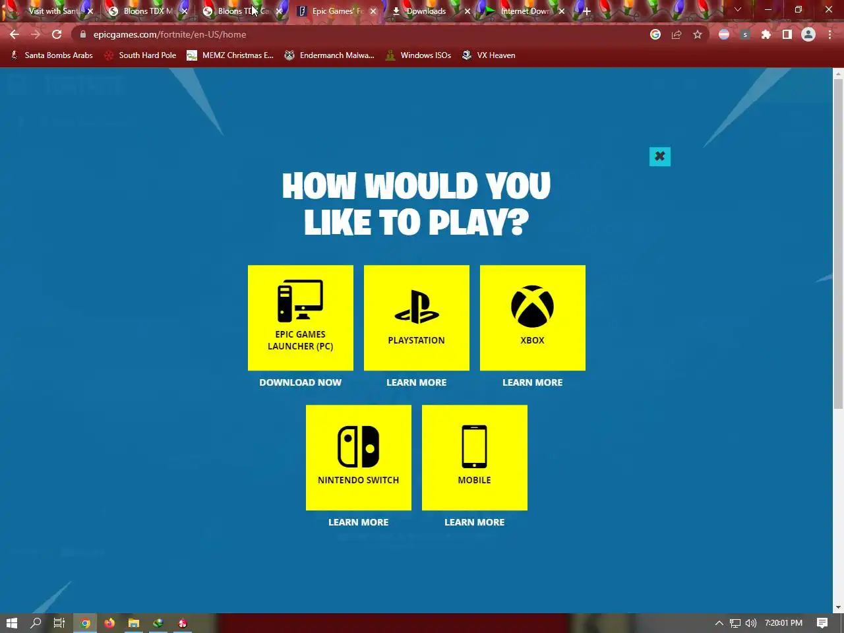
Task: Switch to the Internet Download tab
Action: click(526, 11)
